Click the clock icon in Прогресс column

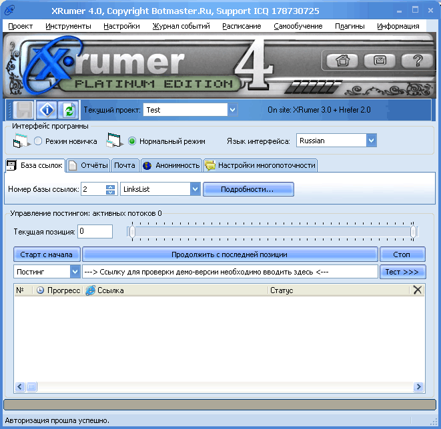pyautogui.click(x=41, y=290)
